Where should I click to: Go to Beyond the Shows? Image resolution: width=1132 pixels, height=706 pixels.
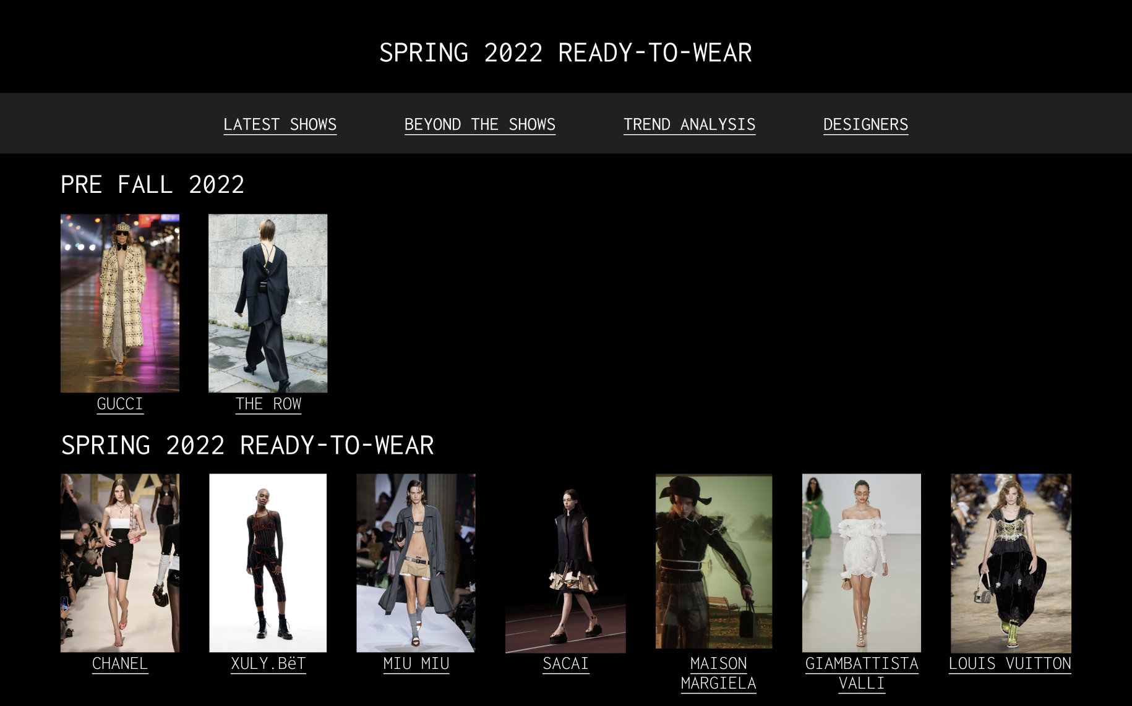(x=479, y=124)
